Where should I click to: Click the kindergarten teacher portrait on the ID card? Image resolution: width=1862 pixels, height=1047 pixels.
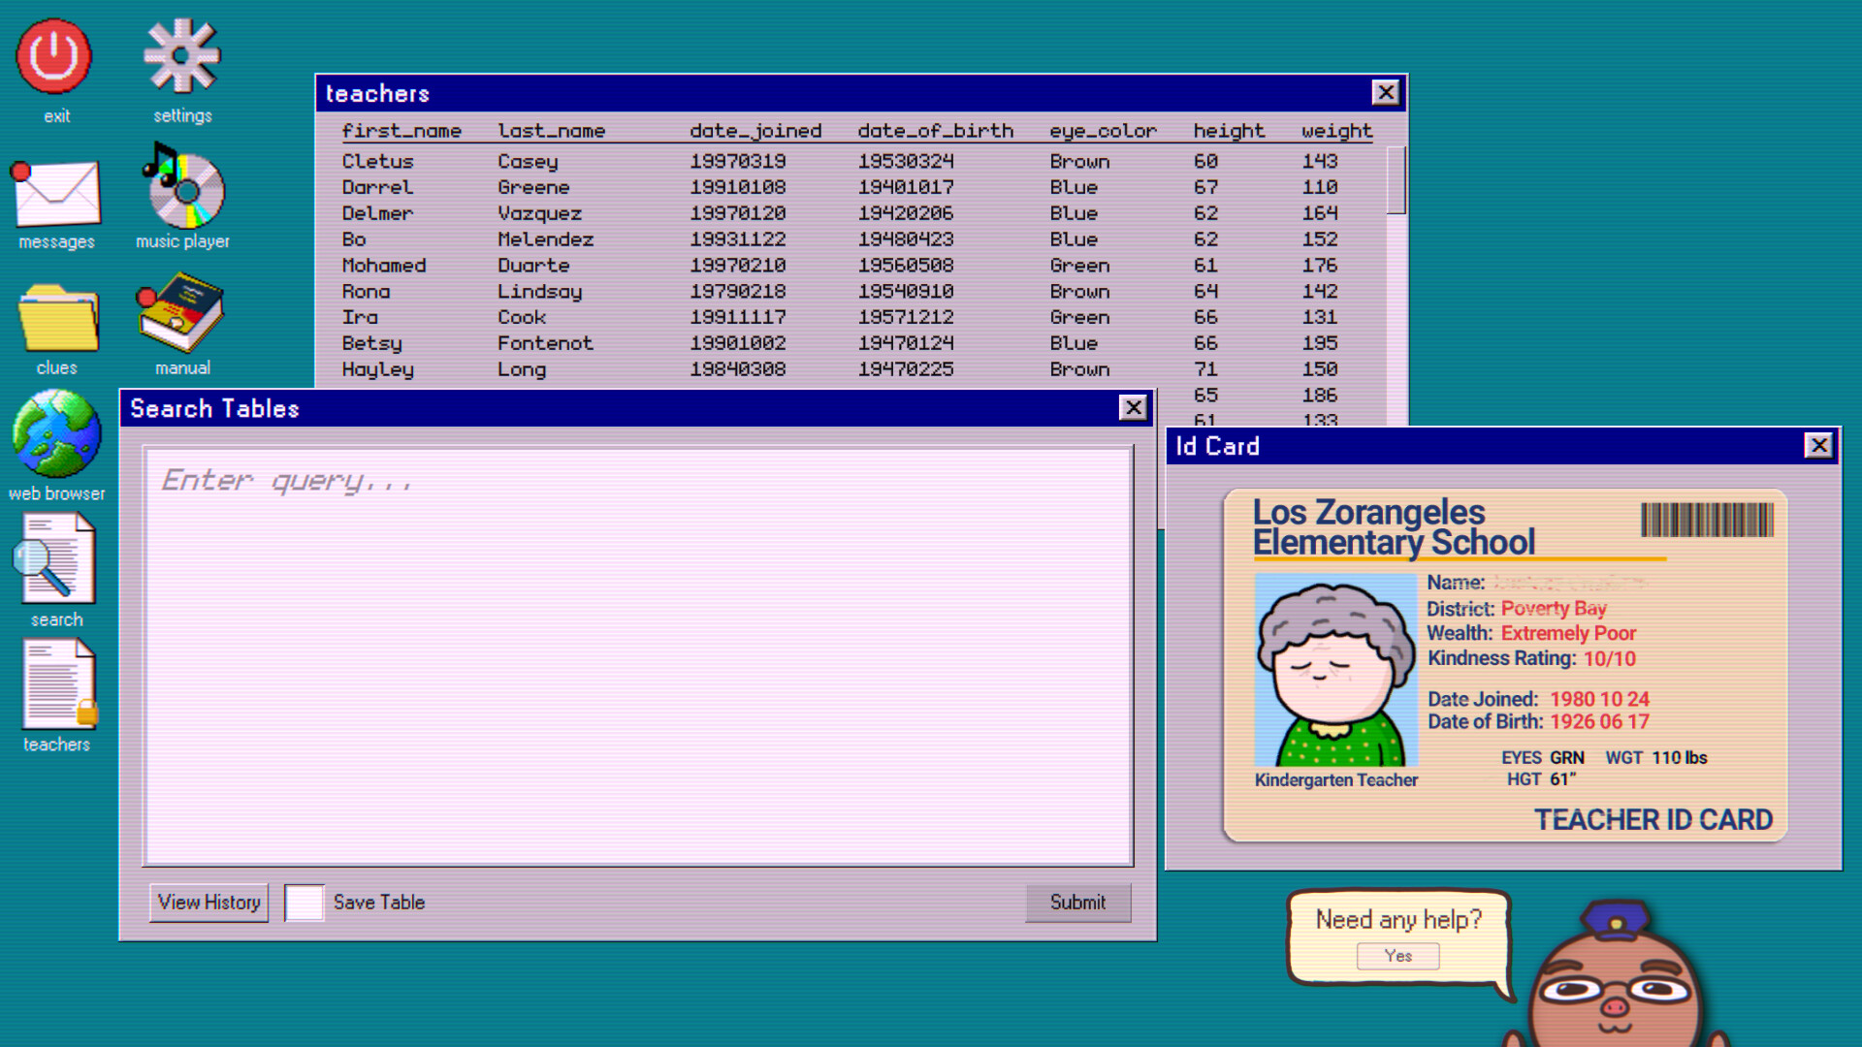(x=1335, y=669)
